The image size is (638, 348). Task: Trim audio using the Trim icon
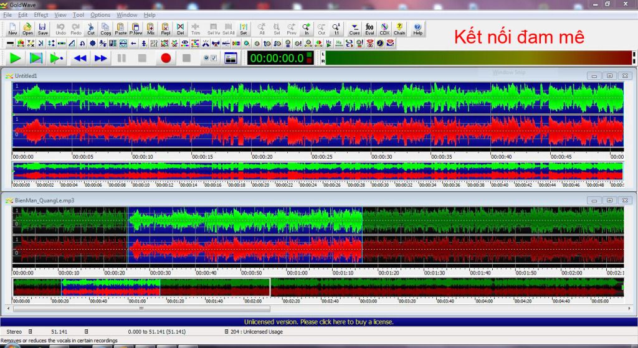(x=196, y=29)
